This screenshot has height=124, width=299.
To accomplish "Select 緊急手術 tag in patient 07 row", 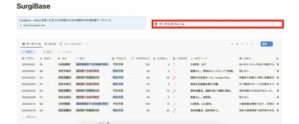I will 118,97.
